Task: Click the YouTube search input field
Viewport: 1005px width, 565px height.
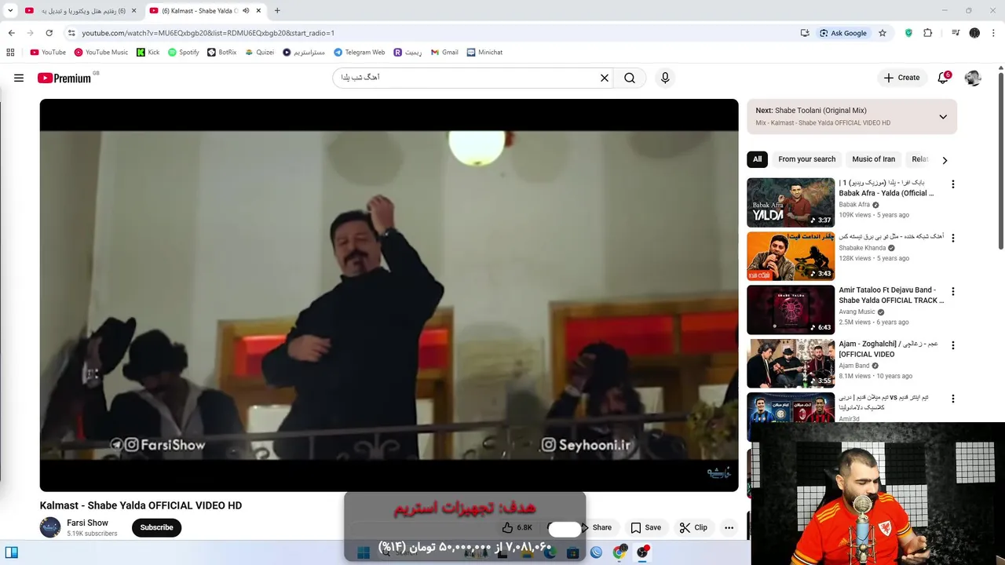Action: [467, 78]
